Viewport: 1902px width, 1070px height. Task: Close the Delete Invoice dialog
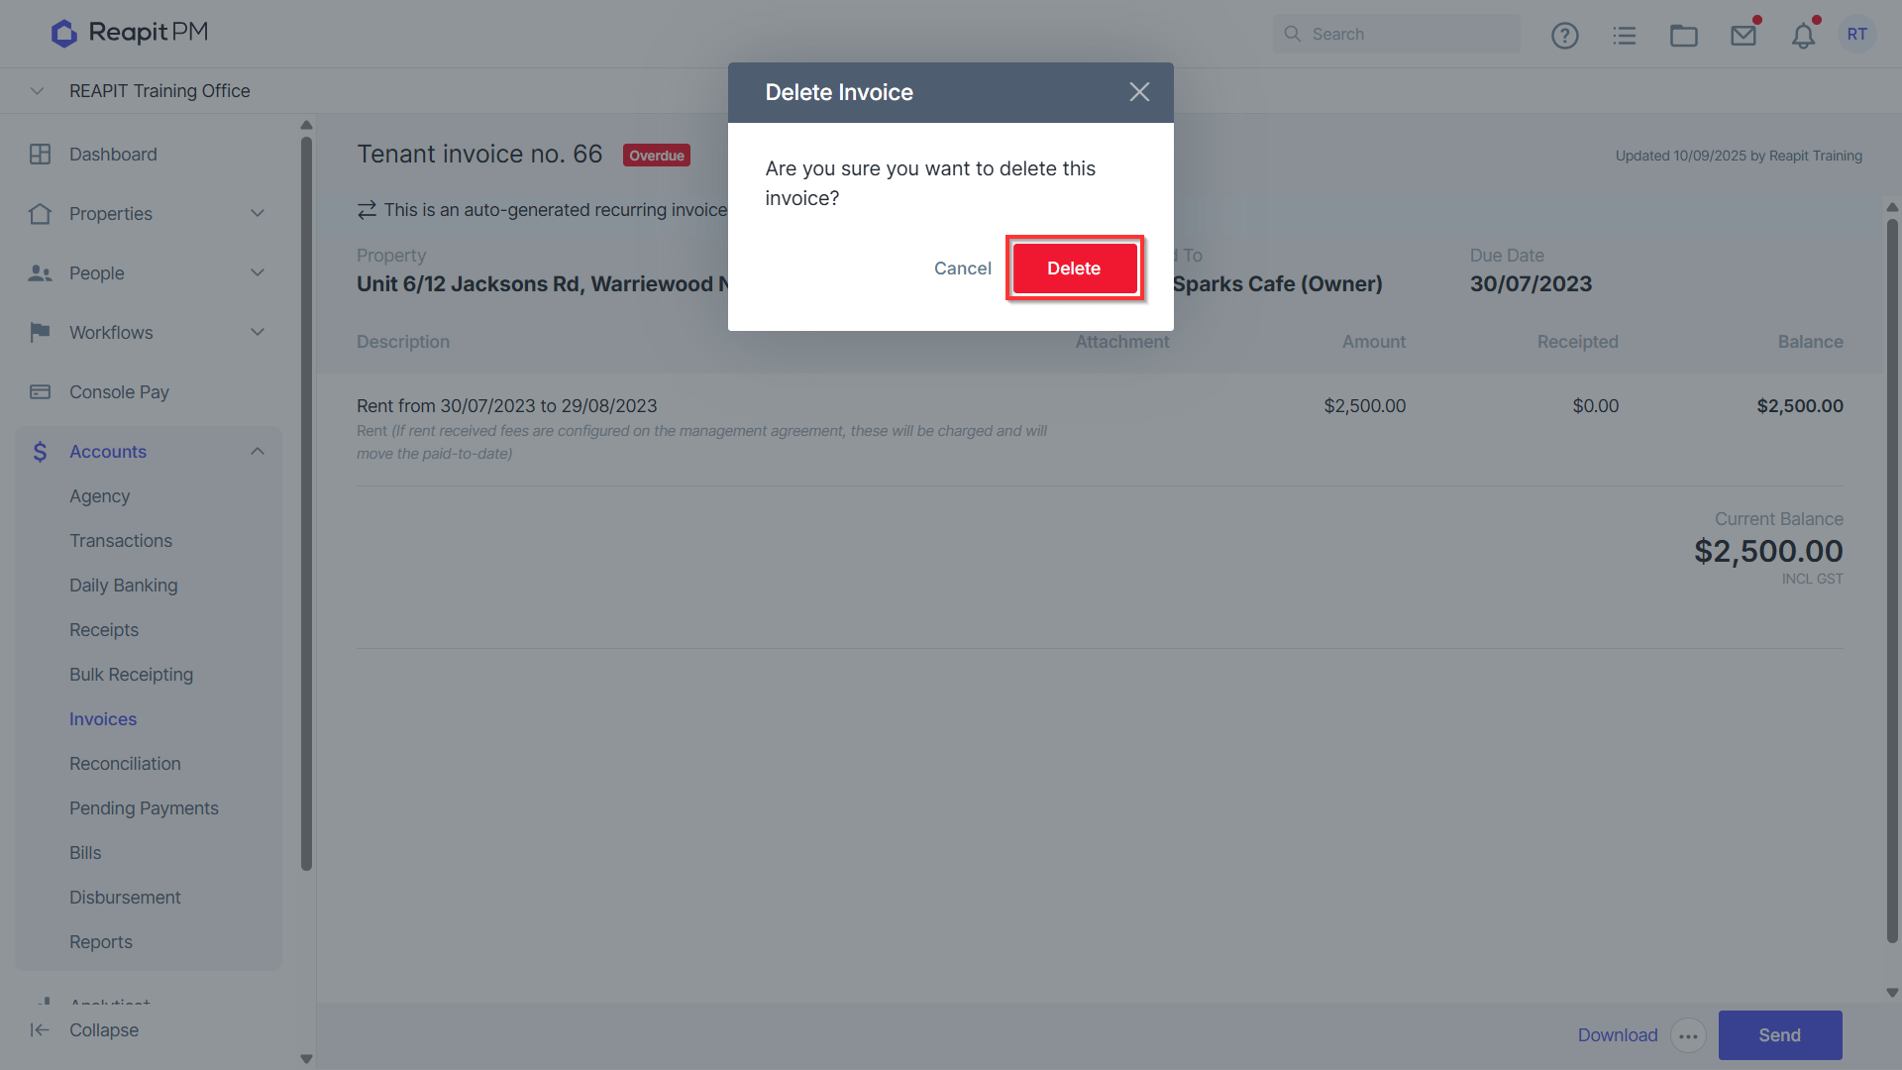(x=1139, y=92)
